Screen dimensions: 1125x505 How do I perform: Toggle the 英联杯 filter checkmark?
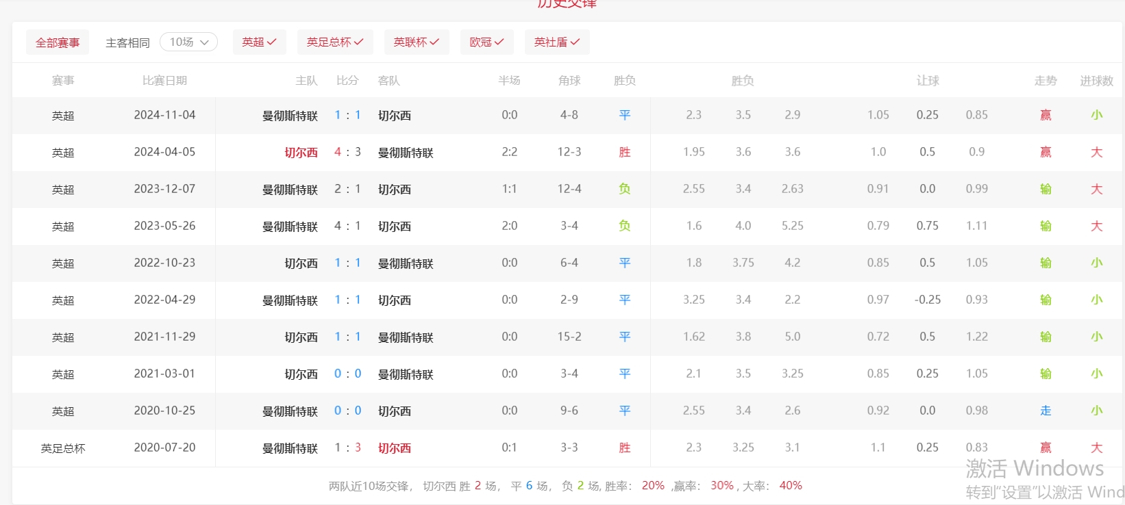click(416, 42)
